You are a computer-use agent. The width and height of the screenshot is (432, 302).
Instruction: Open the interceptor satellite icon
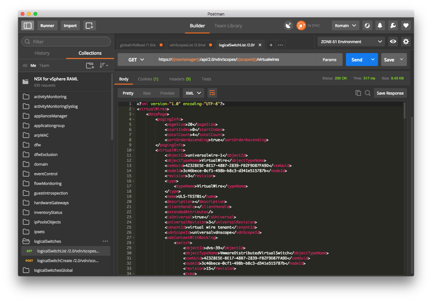(288, 25)
